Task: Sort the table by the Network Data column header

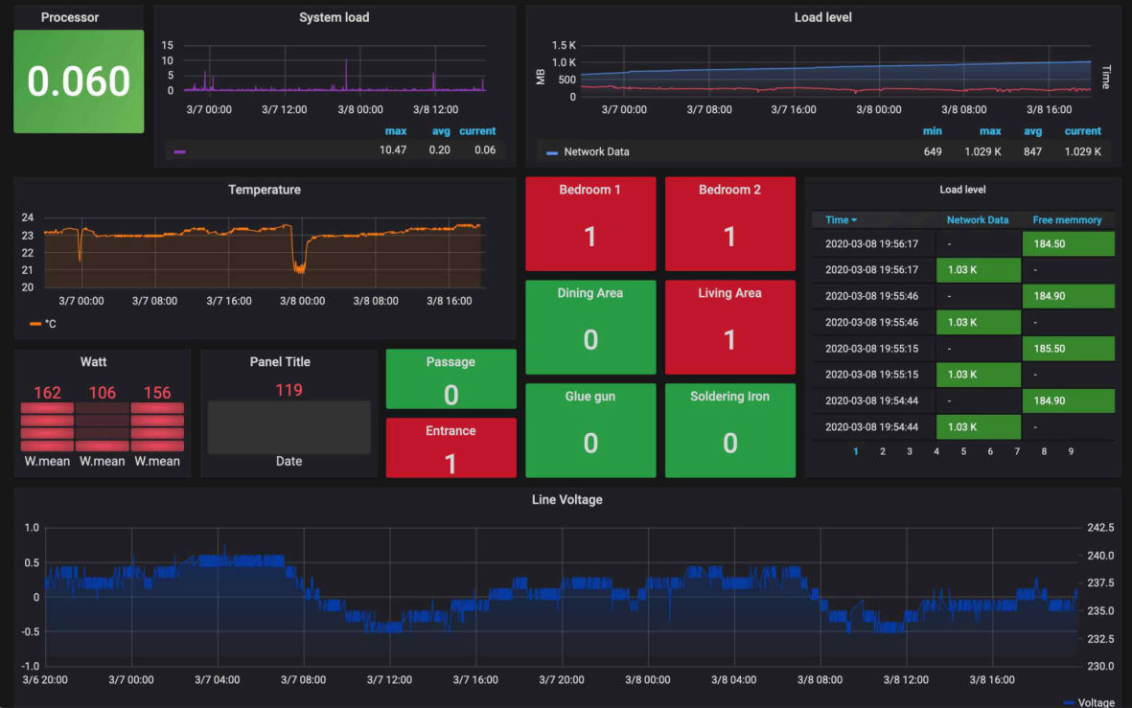Action: point(977,219)
